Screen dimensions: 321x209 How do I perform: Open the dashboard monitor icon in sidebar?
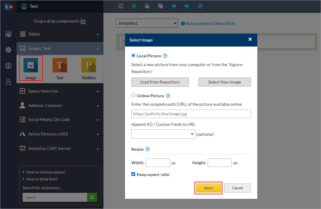pyautogui.click(x=8, y=34)
